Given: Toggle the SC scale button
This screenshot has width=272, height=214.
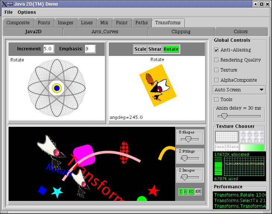Looking at the screenshot, I should [x=191, y=191].
